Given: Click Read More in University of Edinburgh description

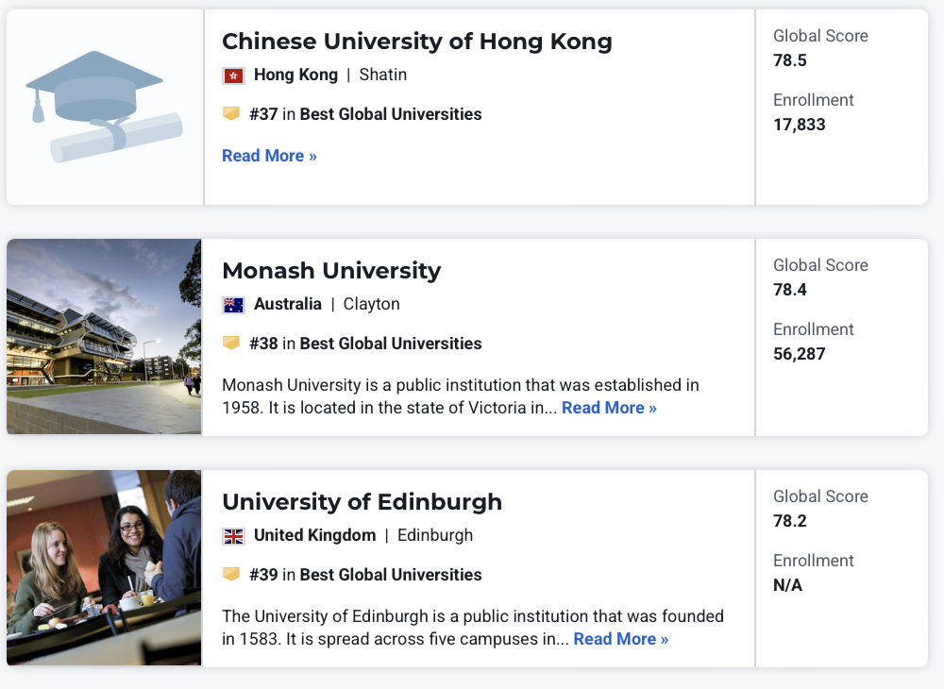Looking at the screenshot, I should (x=621, y=639).
